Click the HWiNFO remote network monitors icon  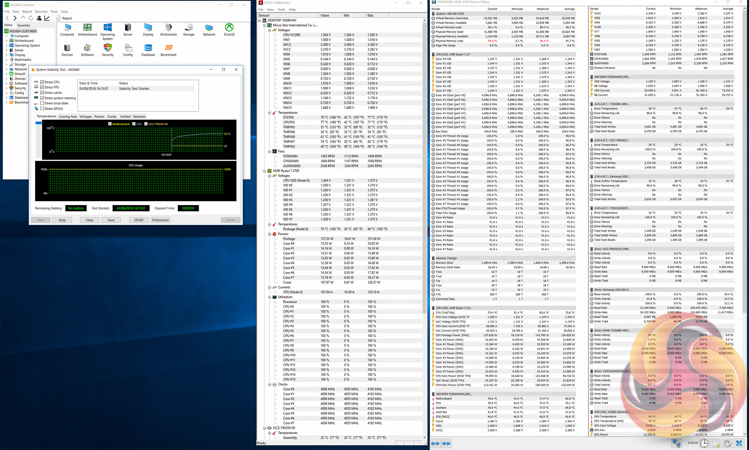tap(676, 443)
